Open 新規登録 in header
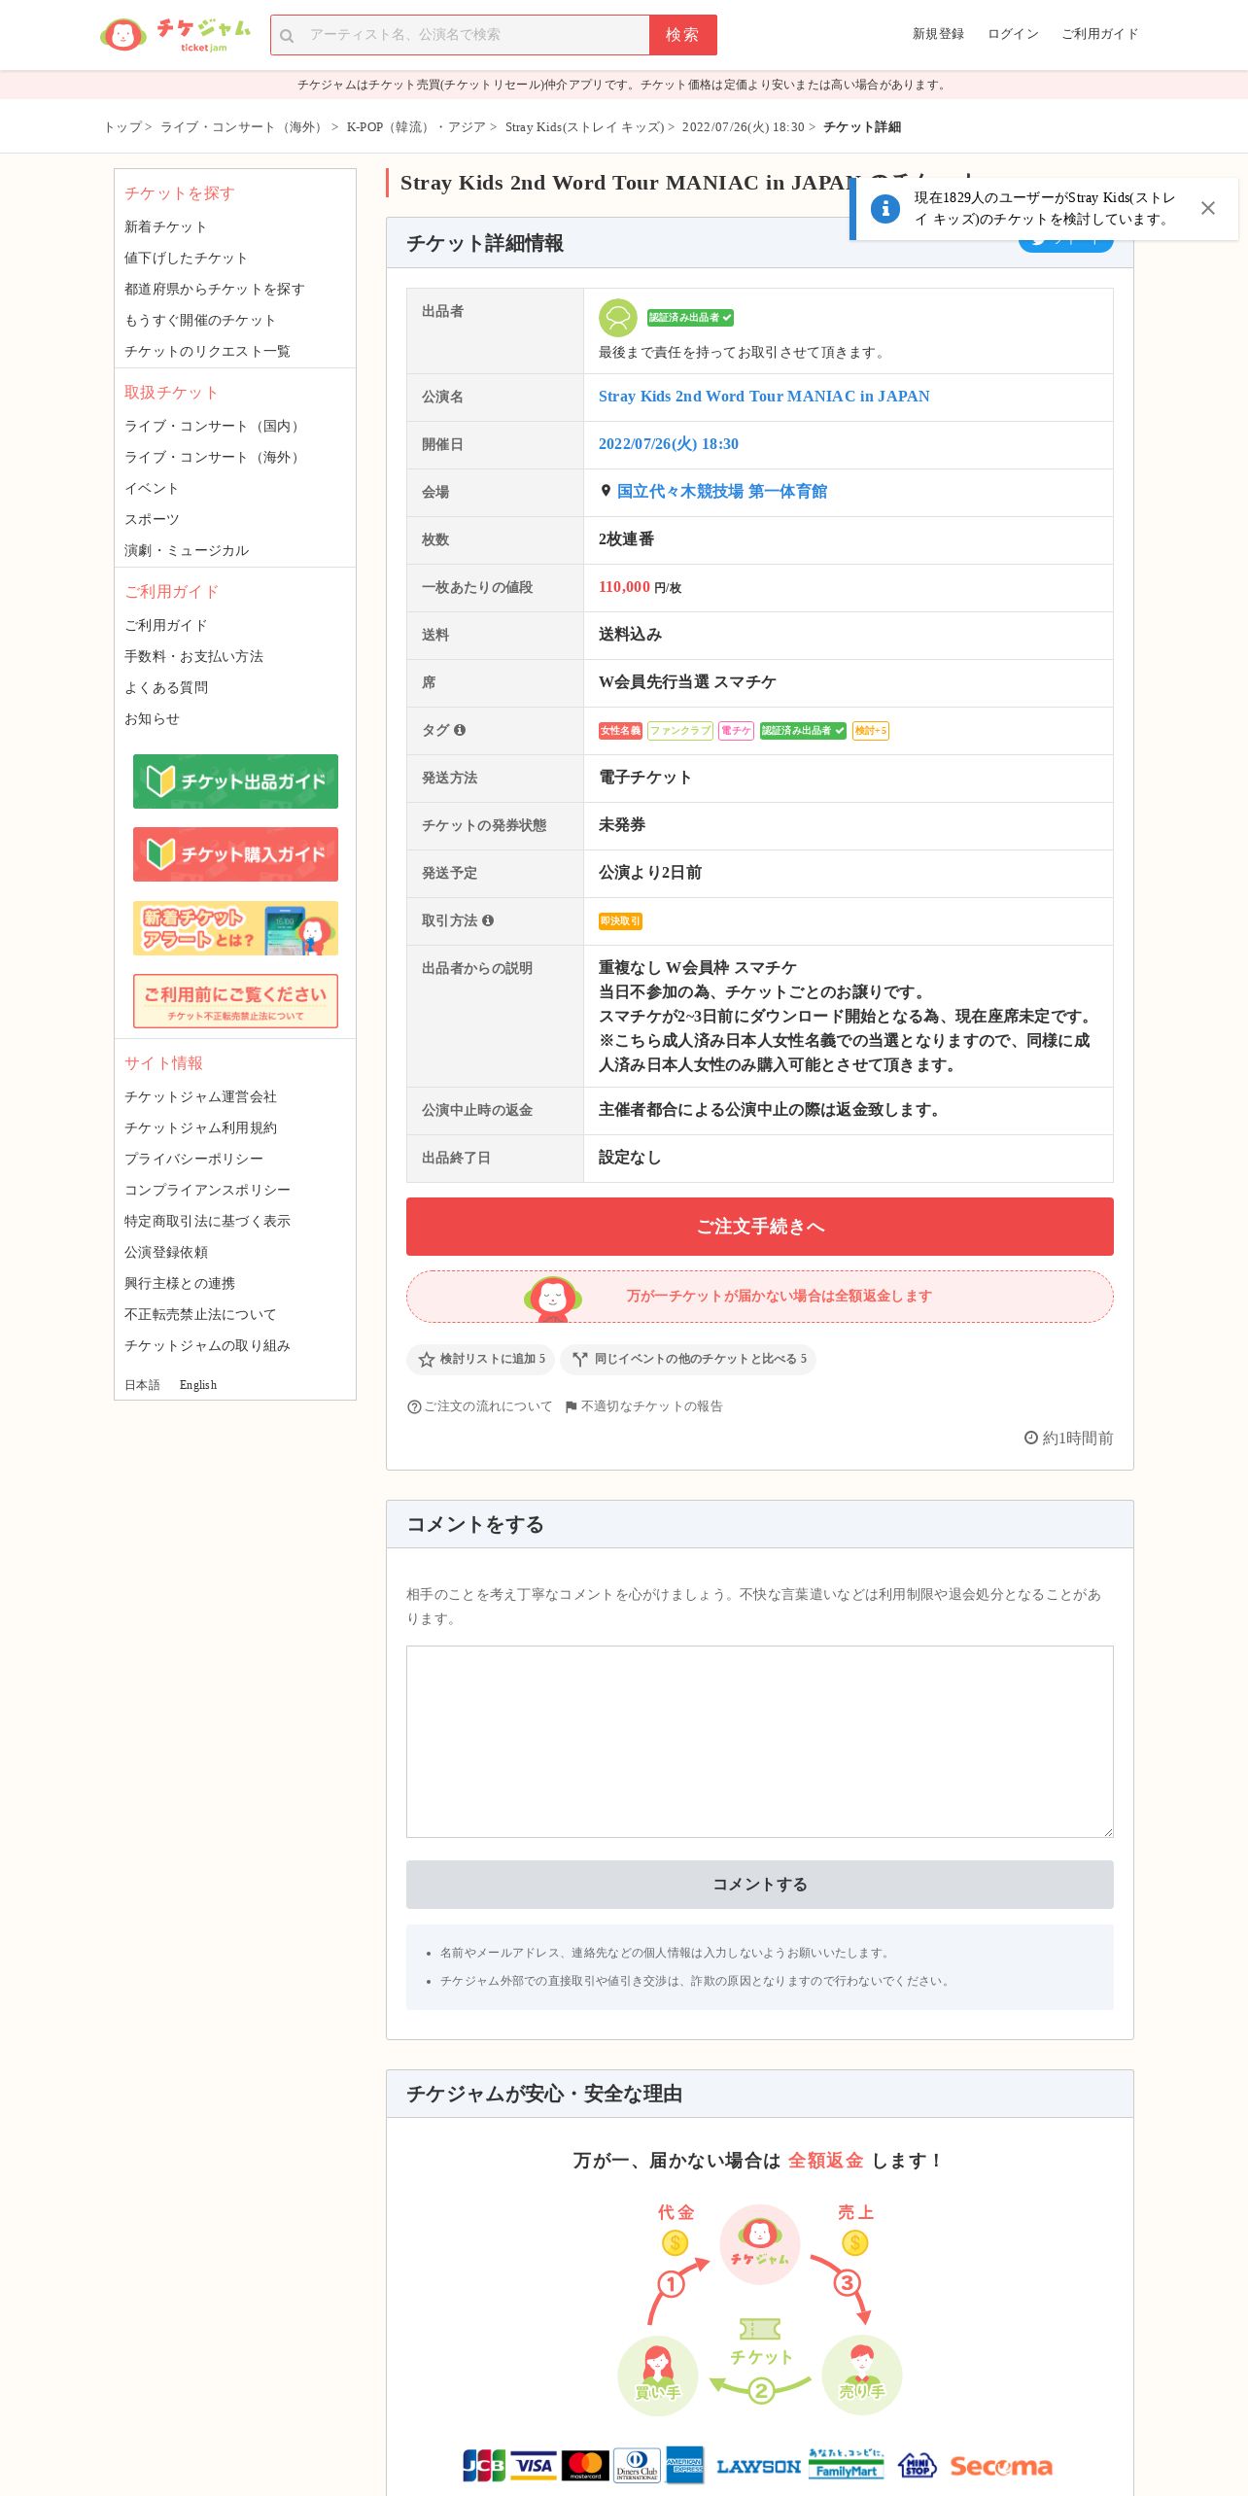 tap(938, 34)
